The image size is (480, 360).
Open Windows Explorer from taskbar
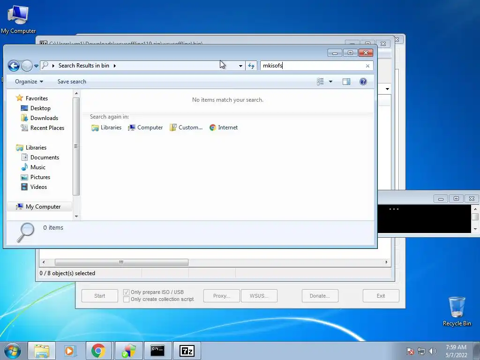click(42, 351)
